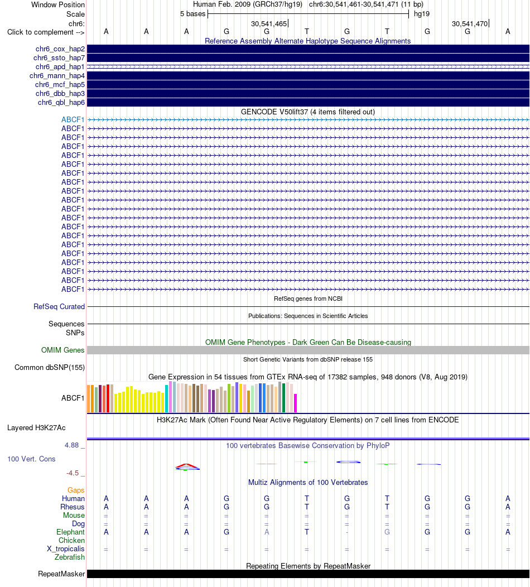Image resolution: width=530 pixels, height=587 pixels.
Task: Open 100 vertebrates Basewise Conservation by PhyloP title
Action: (307, 446)
